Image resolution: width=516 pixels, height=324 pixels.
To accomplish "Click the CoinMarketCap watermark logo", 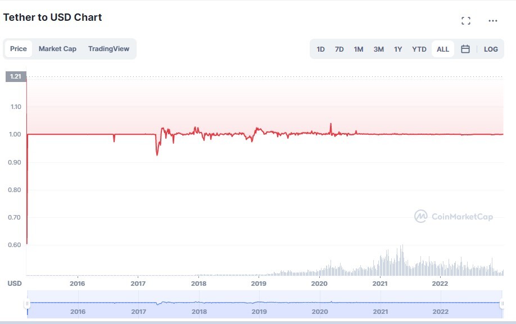I will point(454,216).
